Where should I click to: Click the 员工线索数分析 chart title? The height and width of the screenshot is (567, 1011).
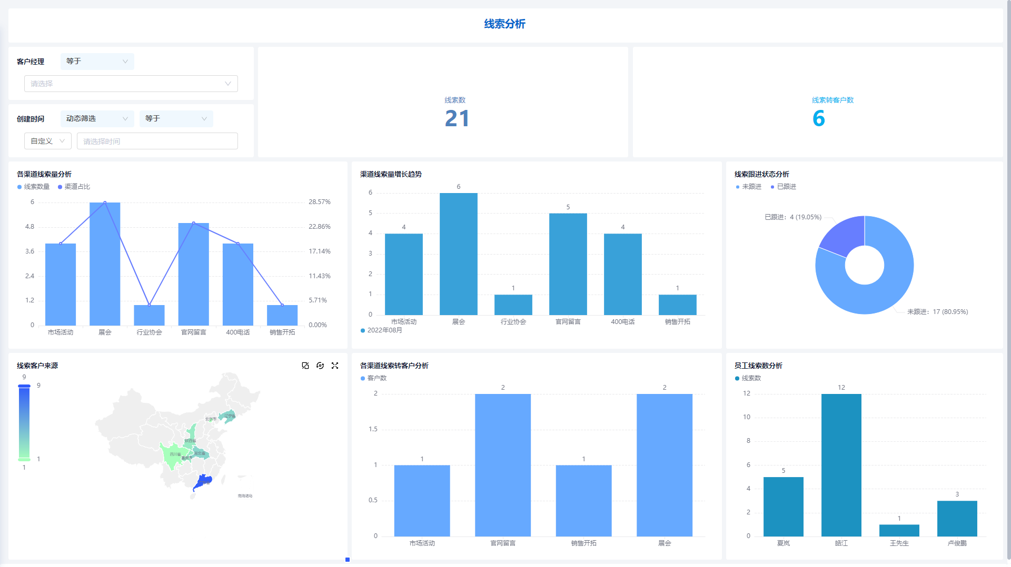759,366
